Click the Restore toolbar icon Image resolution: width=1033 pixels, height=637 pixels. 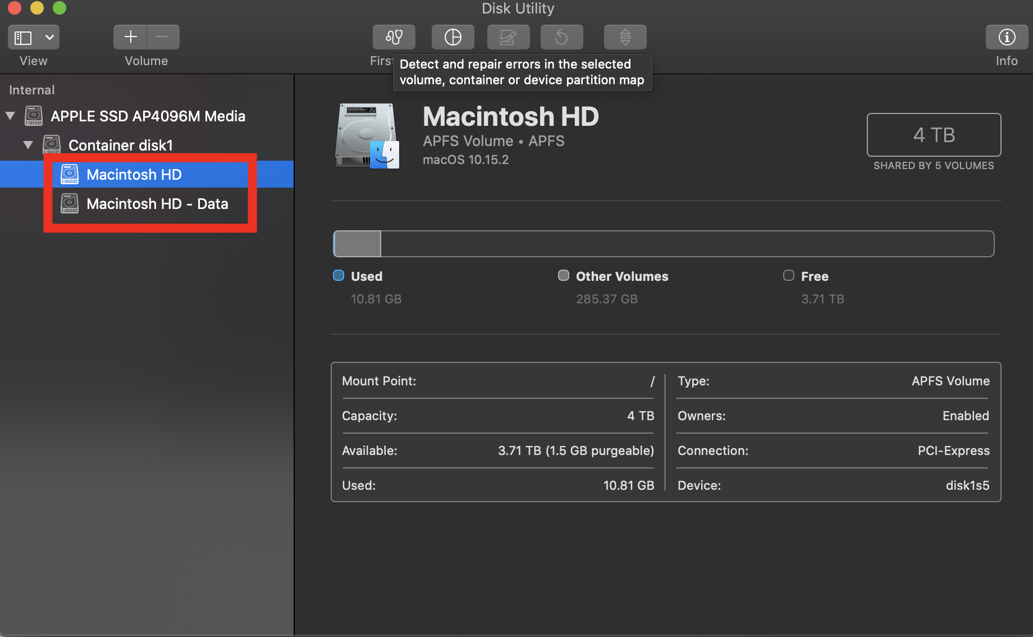coord(561,37)
